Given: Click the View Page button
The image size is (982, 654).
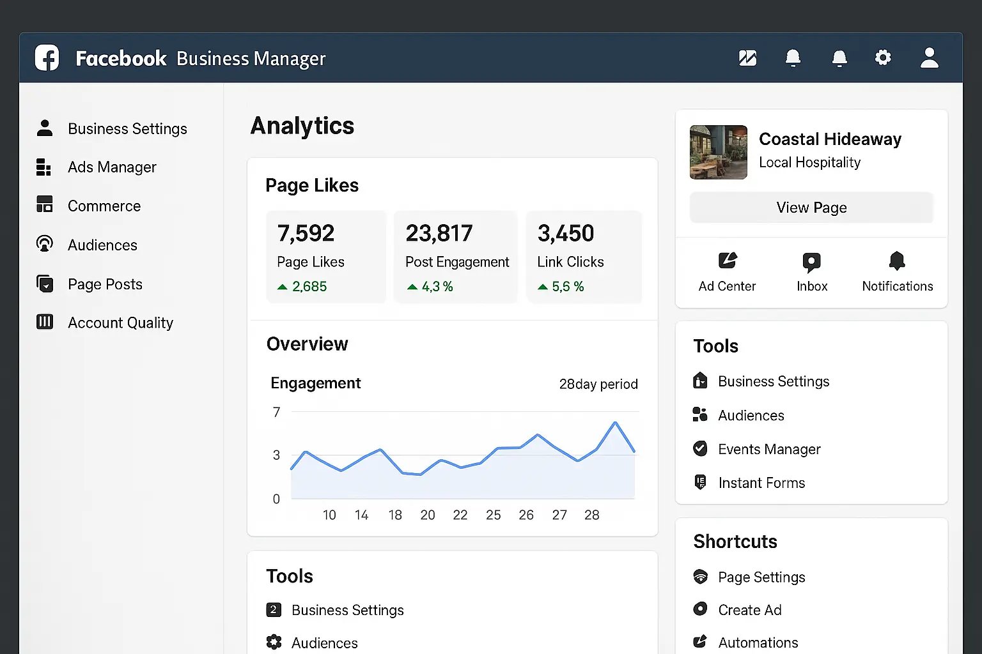Looking at the screenshot, I should 811,208.
